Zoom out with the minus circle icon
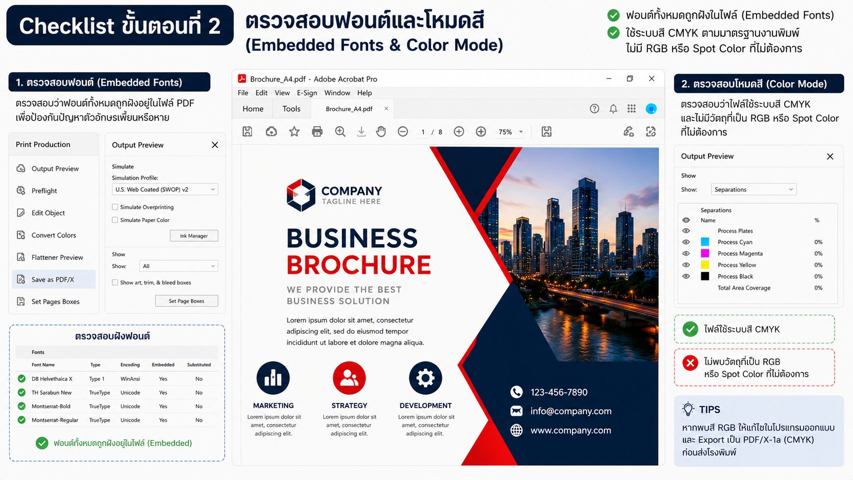Image resolution: width=853 pixels, height=480 pixels. pos(403,132)
